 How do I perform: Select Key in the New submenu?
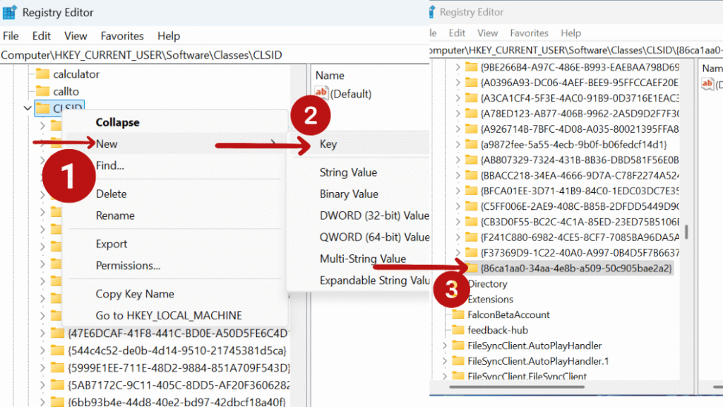click(359, 144)
